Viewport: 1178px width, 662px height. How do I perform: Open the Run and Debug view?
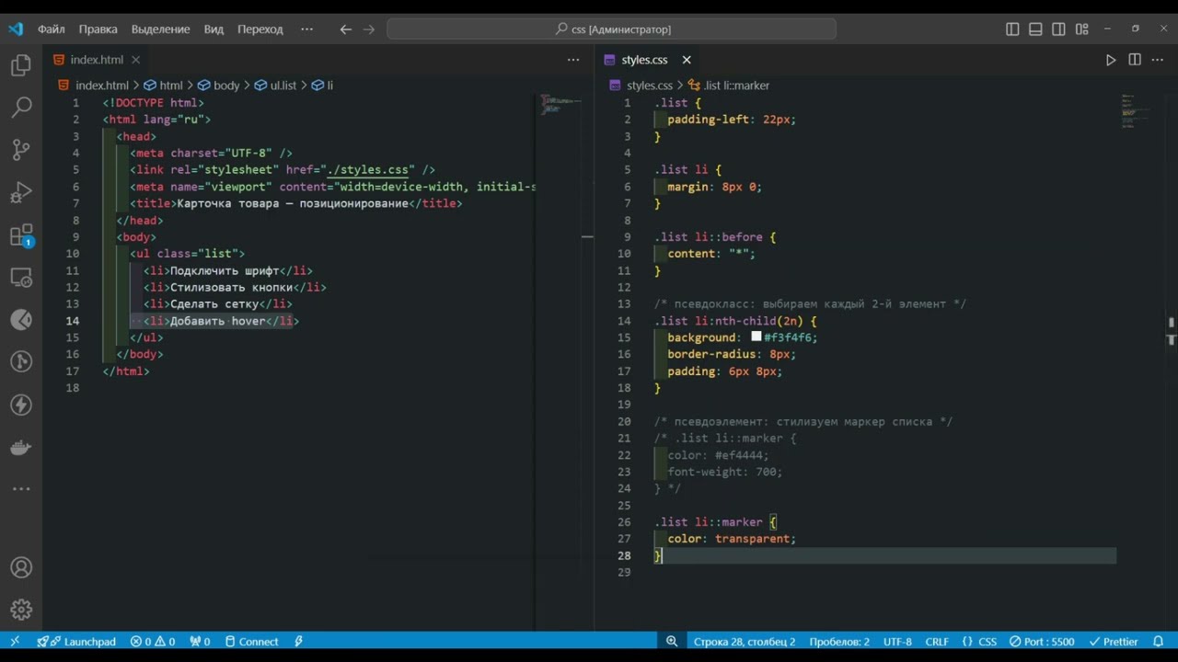click(21, 192)
